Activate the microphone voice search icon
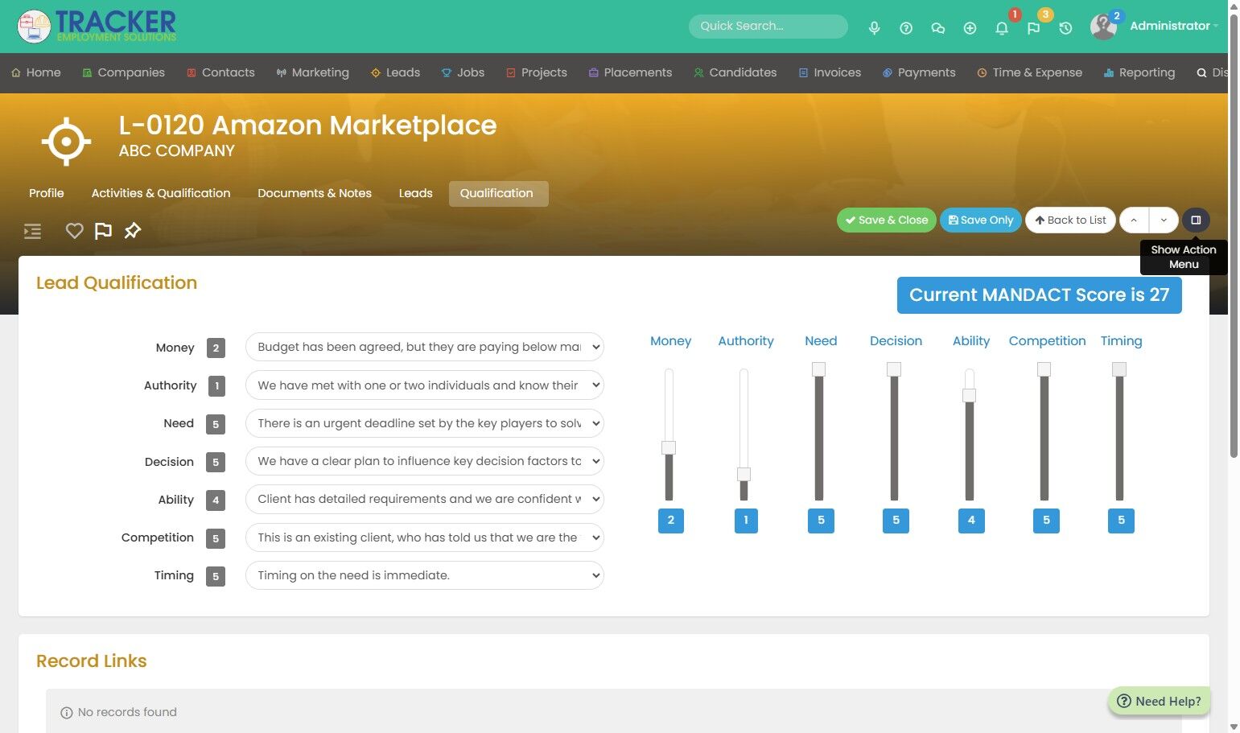Screen dimensions: 1240x733 pyautogui.click(x=874, y=28)
